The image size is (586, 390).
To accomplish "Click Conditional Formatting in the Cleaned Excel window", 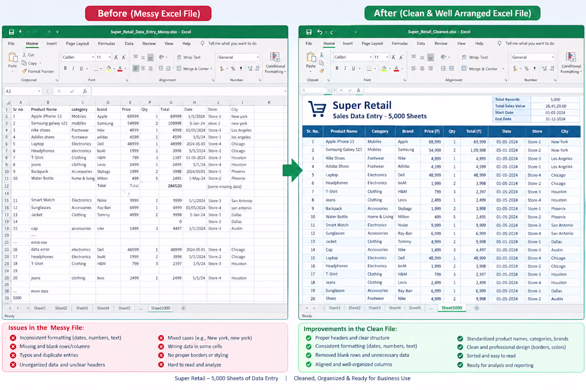I will [x=571, y=63].
